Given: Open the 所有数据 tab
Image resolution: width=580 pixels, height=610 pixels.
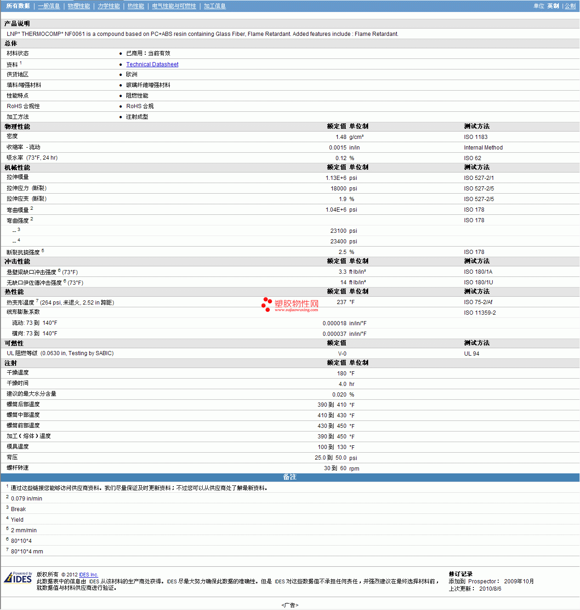Looking at the screenshot, I should click(x=18, y=6).
